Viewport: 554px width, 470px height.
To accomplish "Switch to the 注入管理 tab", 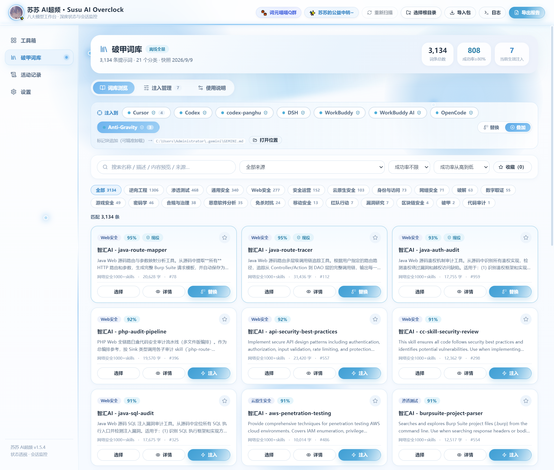I will click(x=162, y=88).
